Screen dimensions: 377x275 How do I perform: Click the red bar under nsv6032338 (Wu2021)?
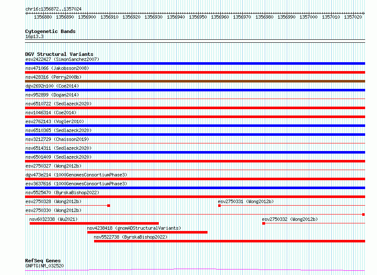[x=94, y=223]
